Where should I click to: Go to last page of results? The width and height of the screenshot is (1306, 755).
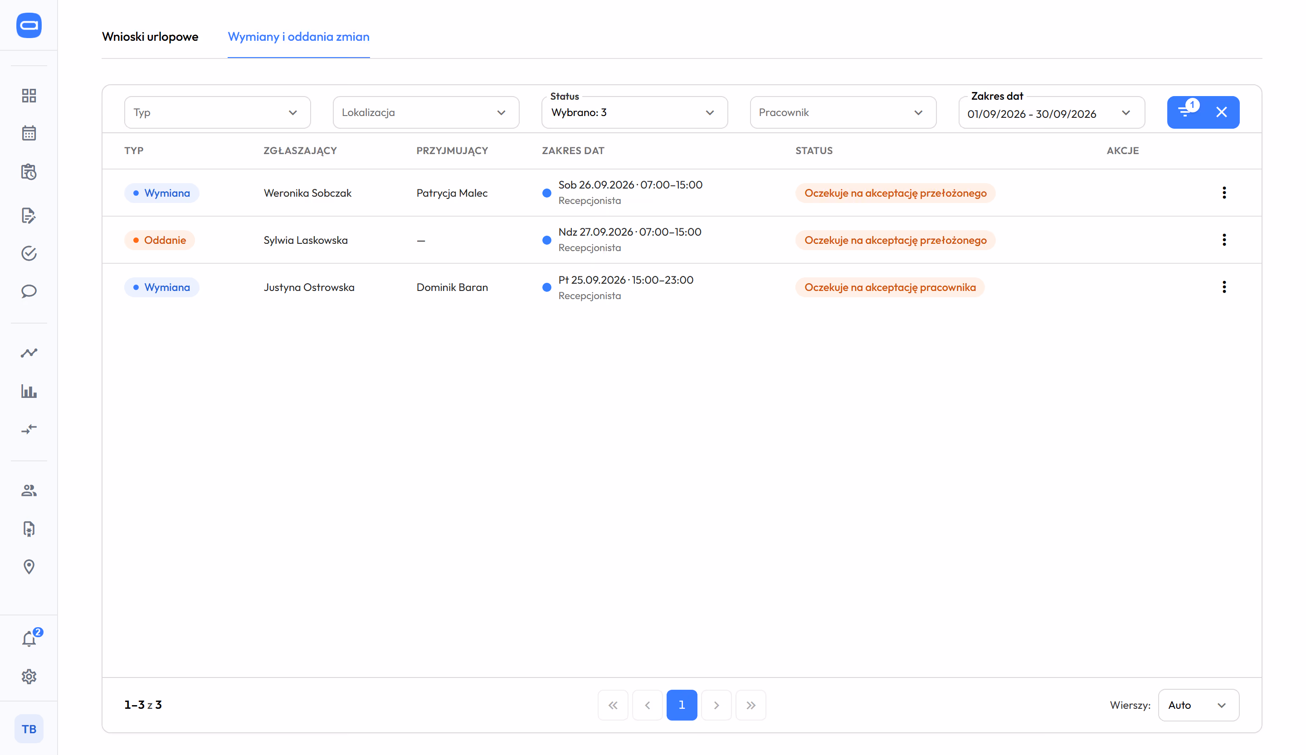point(751,705)
